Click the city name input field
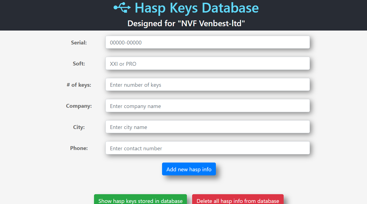 tap(208, 127)
